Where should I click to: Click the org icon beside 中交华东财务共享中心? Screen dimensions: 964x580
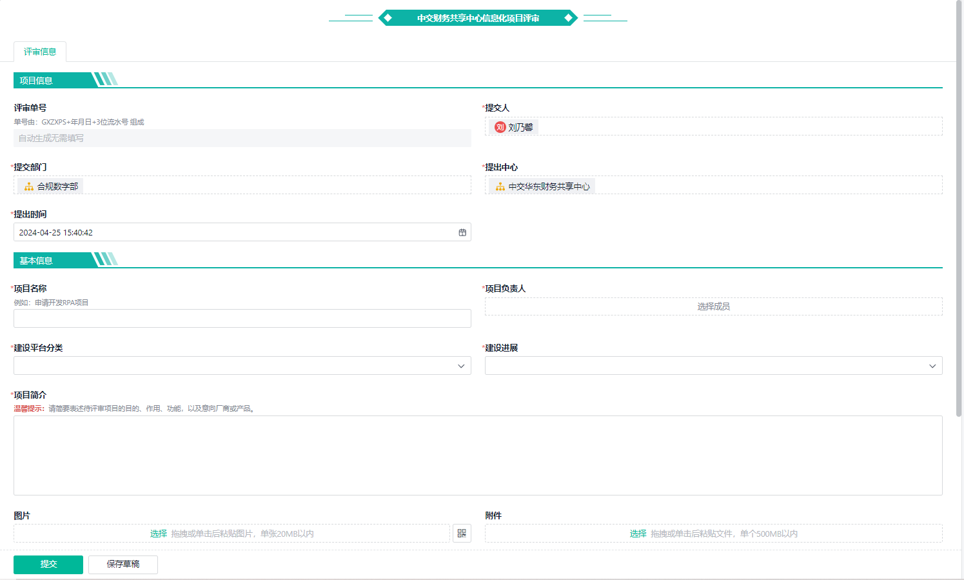500,186
